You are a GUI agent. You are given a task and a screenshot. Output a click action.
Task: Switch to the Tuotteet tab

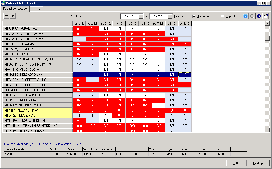tap(36, 9)
